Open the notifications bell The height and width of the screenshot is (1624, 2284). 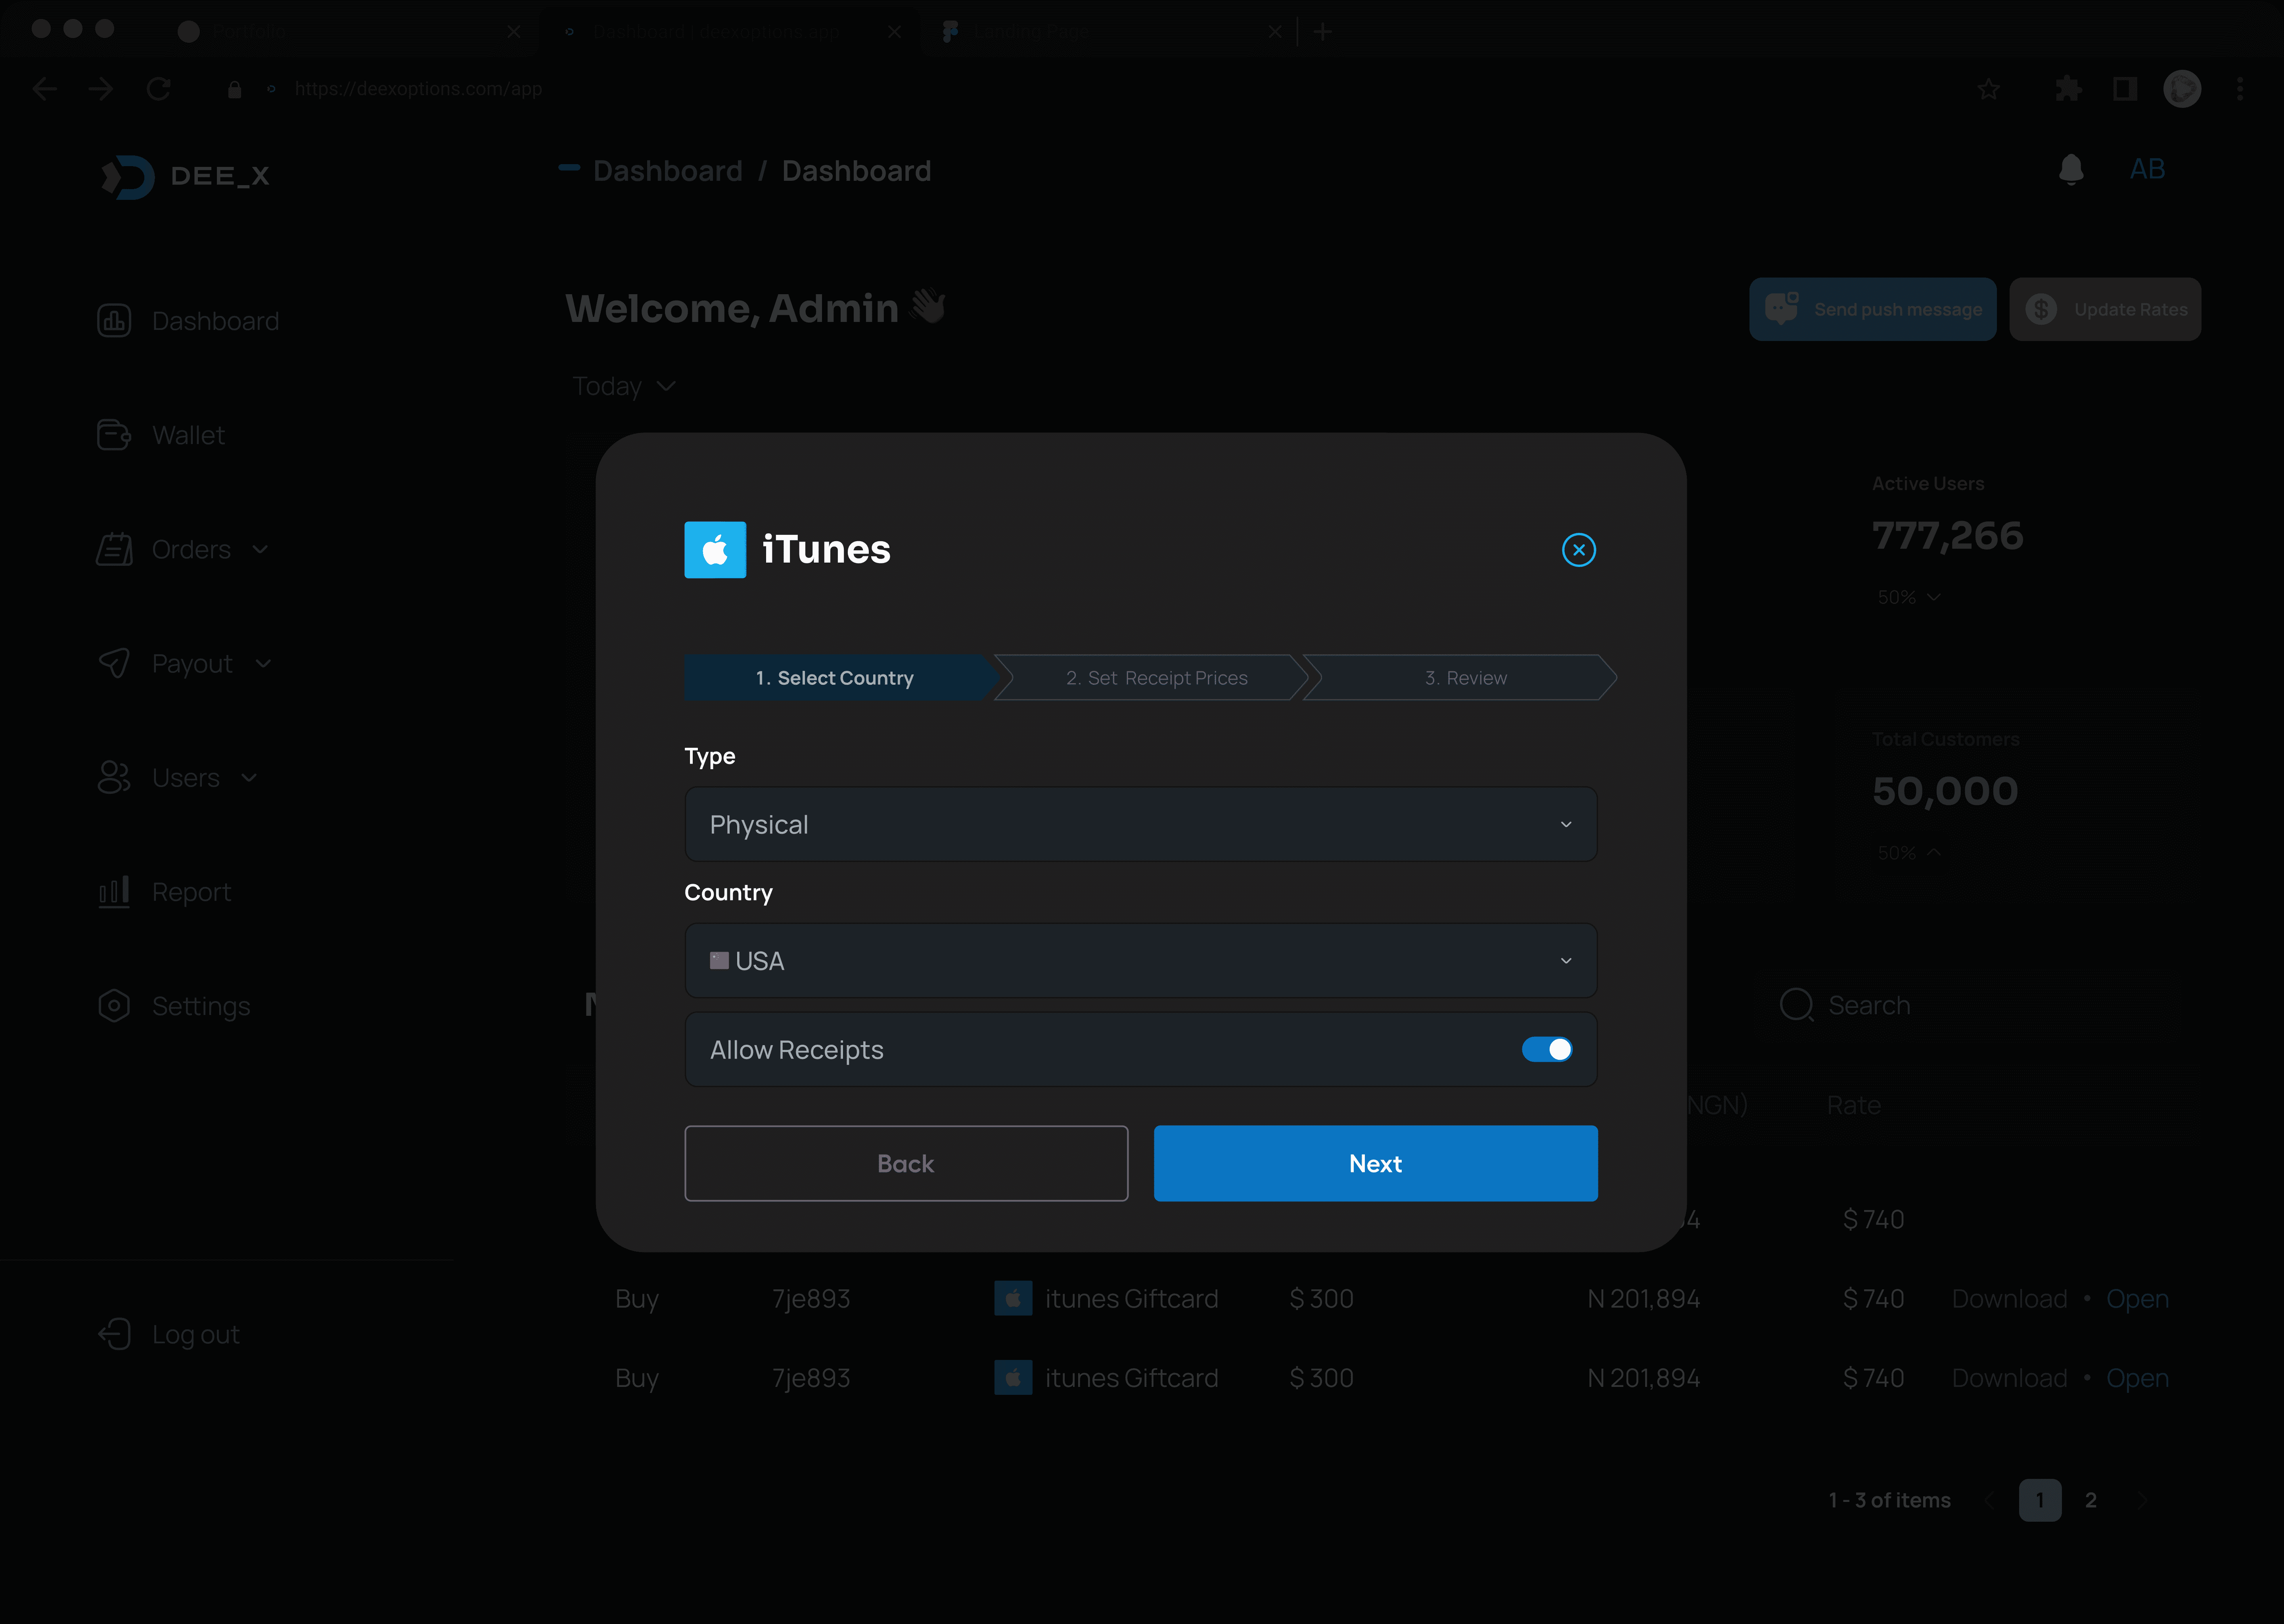click(x=2071, y=170)
